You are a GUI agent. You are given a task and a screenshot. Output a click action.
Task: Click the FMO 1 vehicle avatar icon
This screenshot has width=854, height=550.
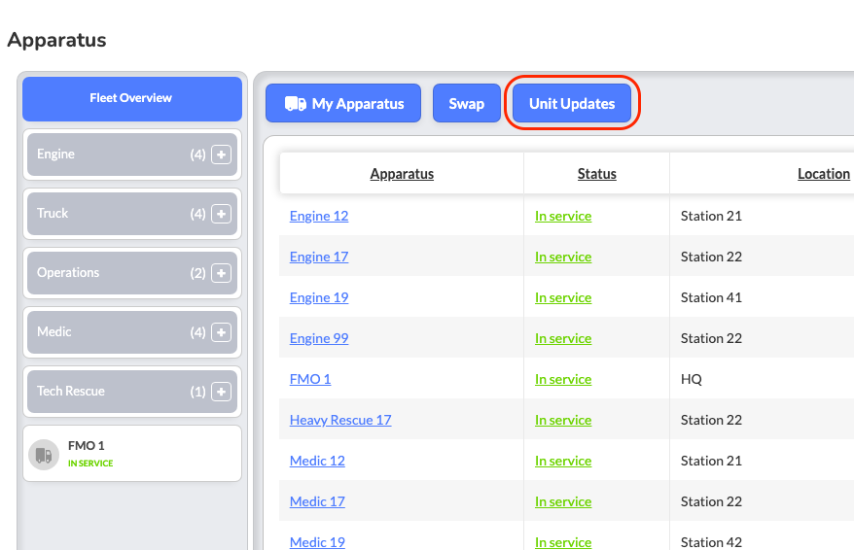[x=44, y=455]
